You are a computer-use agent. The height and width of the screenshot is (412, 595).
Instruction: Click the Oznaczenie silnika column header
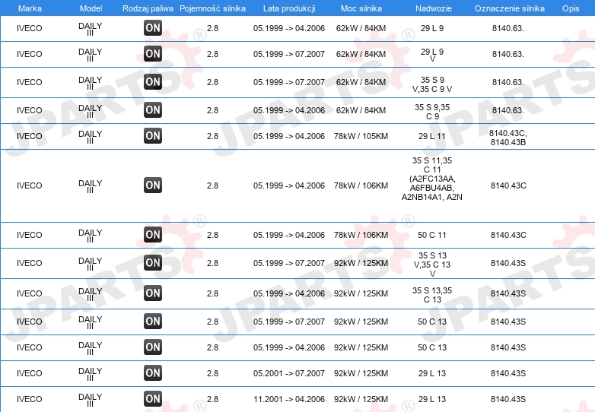point(509,8)
